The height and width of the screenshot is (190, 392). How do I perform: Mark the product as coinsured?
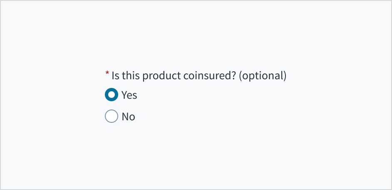tap(111, 95)
